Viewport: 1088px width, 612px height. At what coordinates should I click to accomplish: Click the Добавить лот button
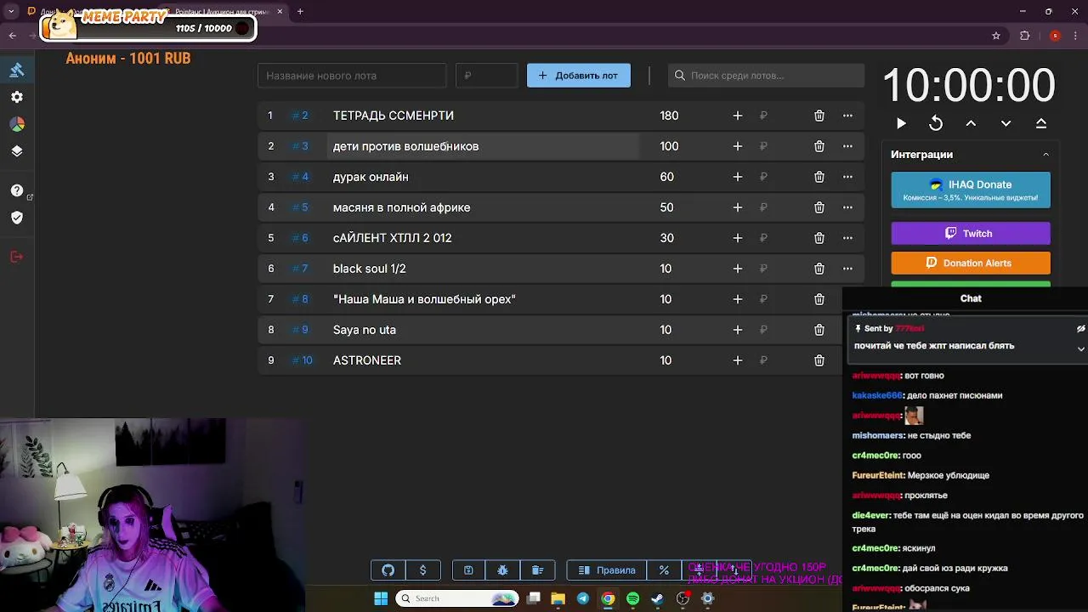point(579,76)
